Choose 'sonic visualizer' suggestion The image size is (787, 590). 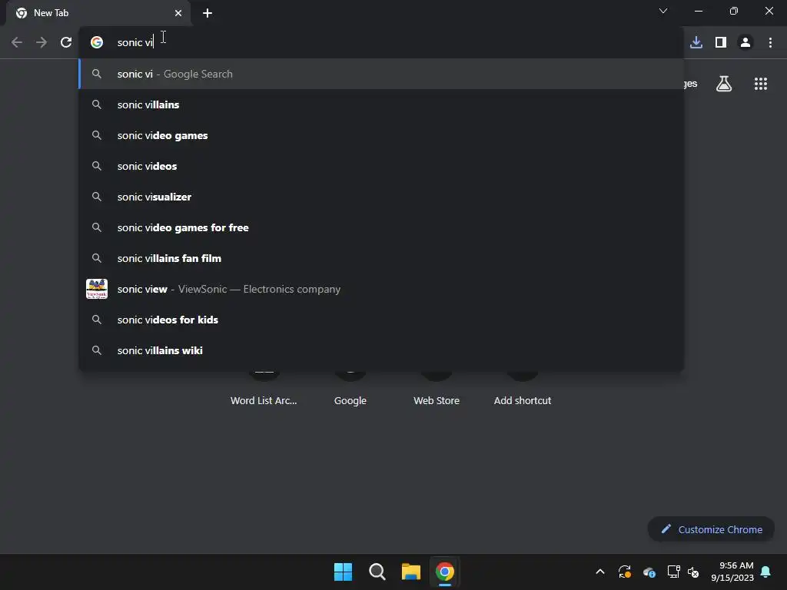click(381, 197)
